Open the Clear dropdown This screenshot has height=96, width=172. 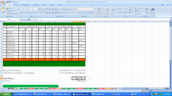[138, 14]
